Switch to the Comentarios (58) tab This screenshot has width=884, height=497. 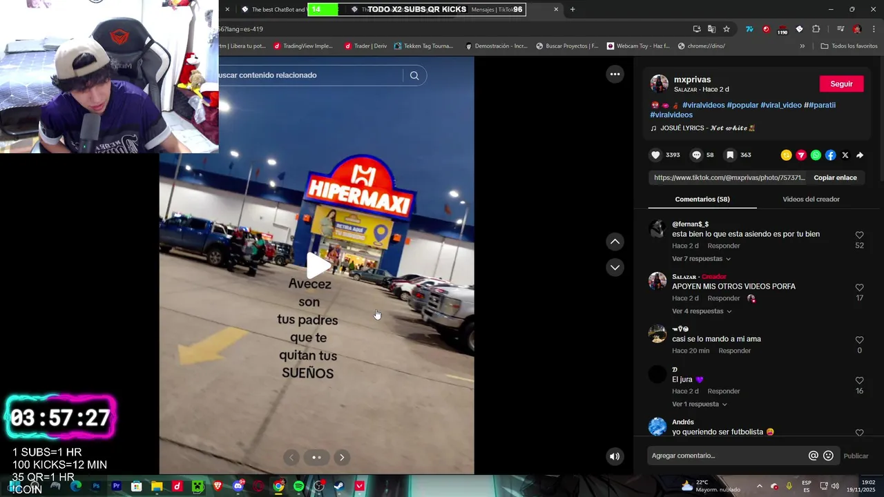(702, 199)
